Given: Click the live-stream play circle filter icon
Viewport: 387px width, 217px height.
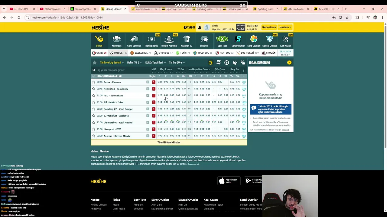Looking at the screenshot, I should 226,62.
